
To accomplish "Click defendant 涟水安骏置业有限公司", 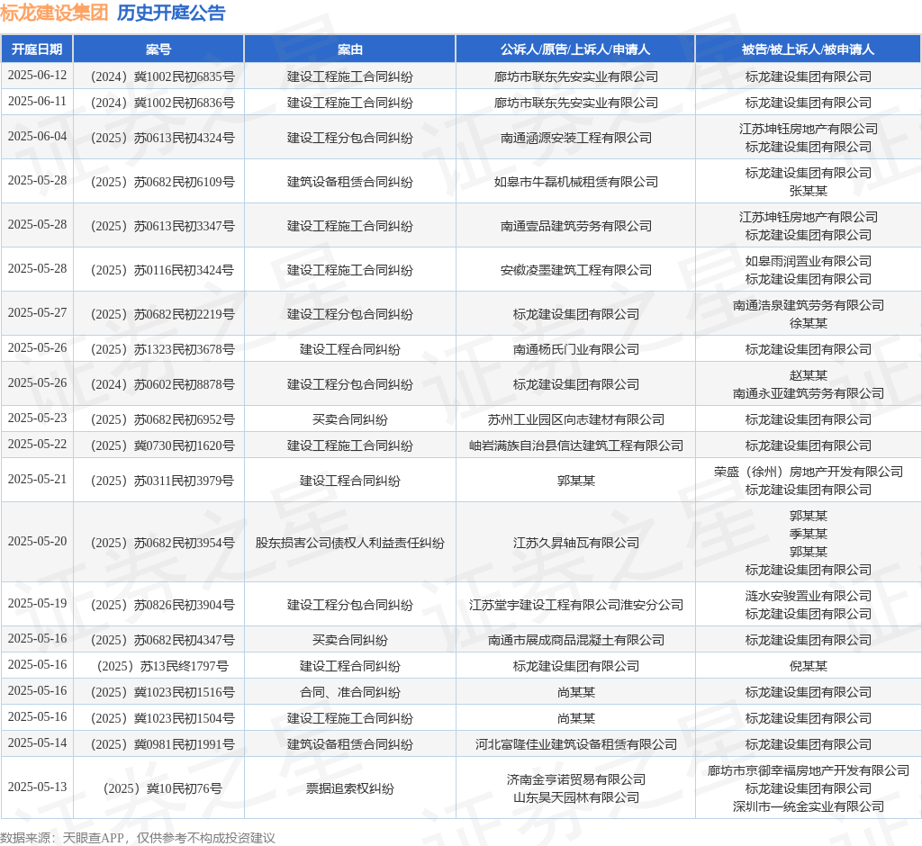I will tap(808, 596).
